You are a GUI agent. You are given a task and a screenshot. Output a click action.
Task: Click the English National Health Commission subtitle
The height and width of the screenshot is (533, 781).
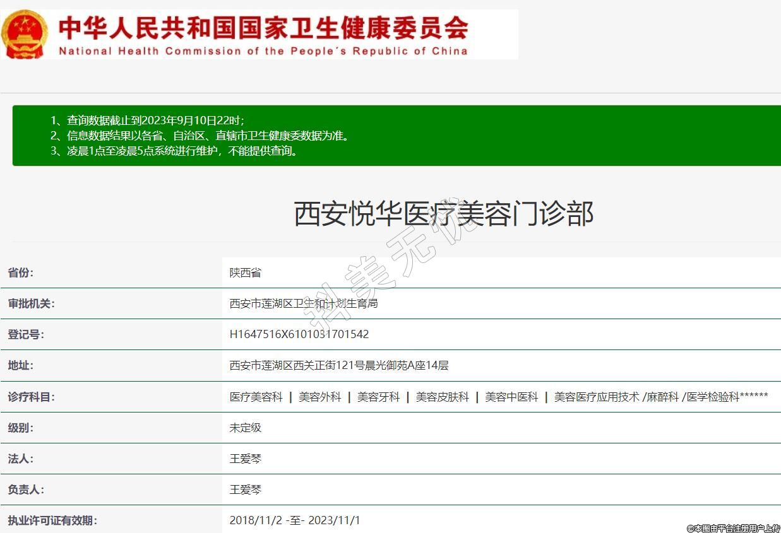263,51
